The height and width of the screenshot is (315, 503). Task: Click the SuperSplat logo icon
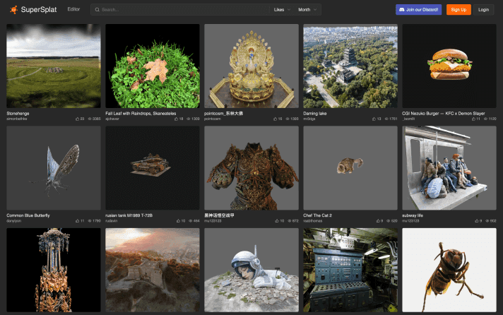[13, 10]
